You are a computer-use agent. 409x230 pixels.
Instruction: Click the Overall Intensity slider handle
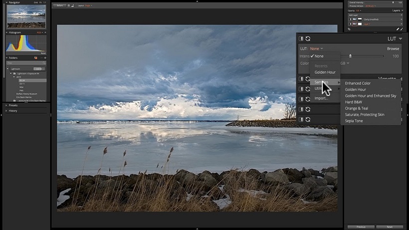tap(393, 2)
